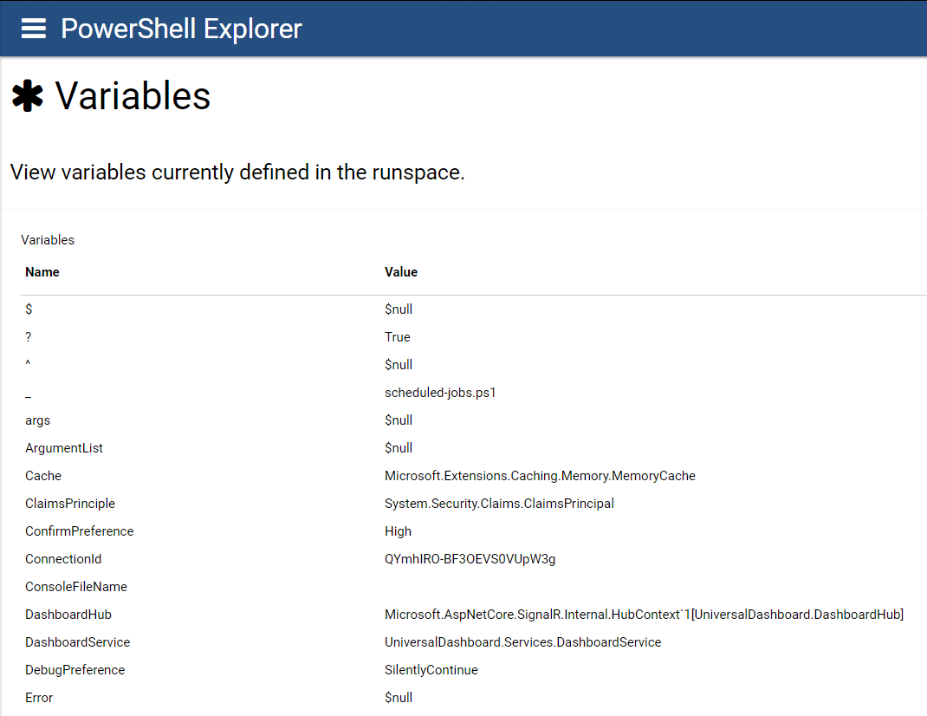The width and height of the screenshot is (927, 716).
Task: Click the QYmhIRO-BF3OEVS0VUpW3g connection value
Action: point(470,559)
